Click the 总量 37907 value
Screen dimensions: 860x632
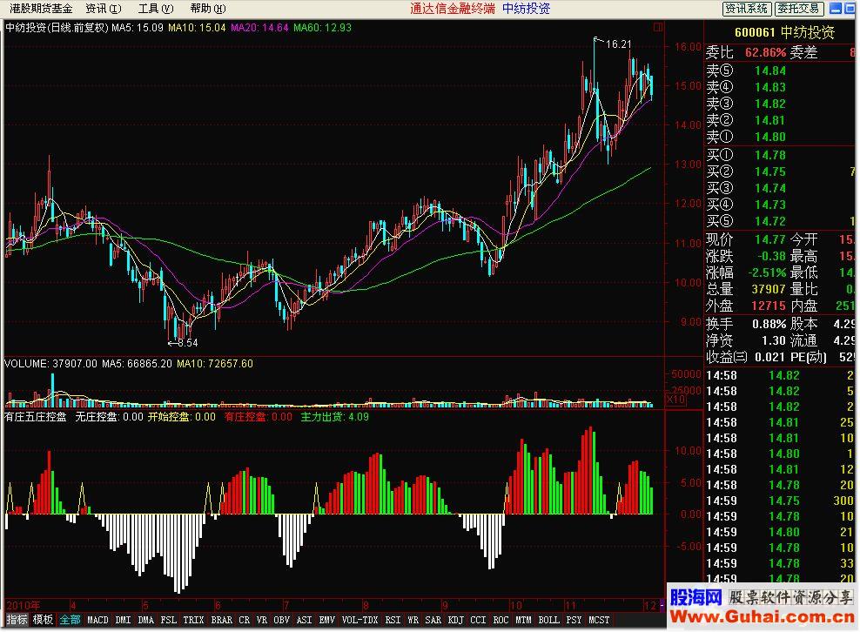coord(769,289)
